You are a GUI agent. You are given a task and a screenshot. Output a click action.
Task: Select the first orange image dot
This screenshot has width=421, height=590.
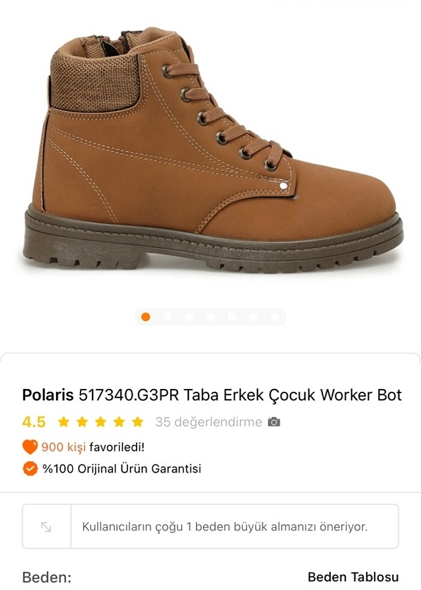146,317
